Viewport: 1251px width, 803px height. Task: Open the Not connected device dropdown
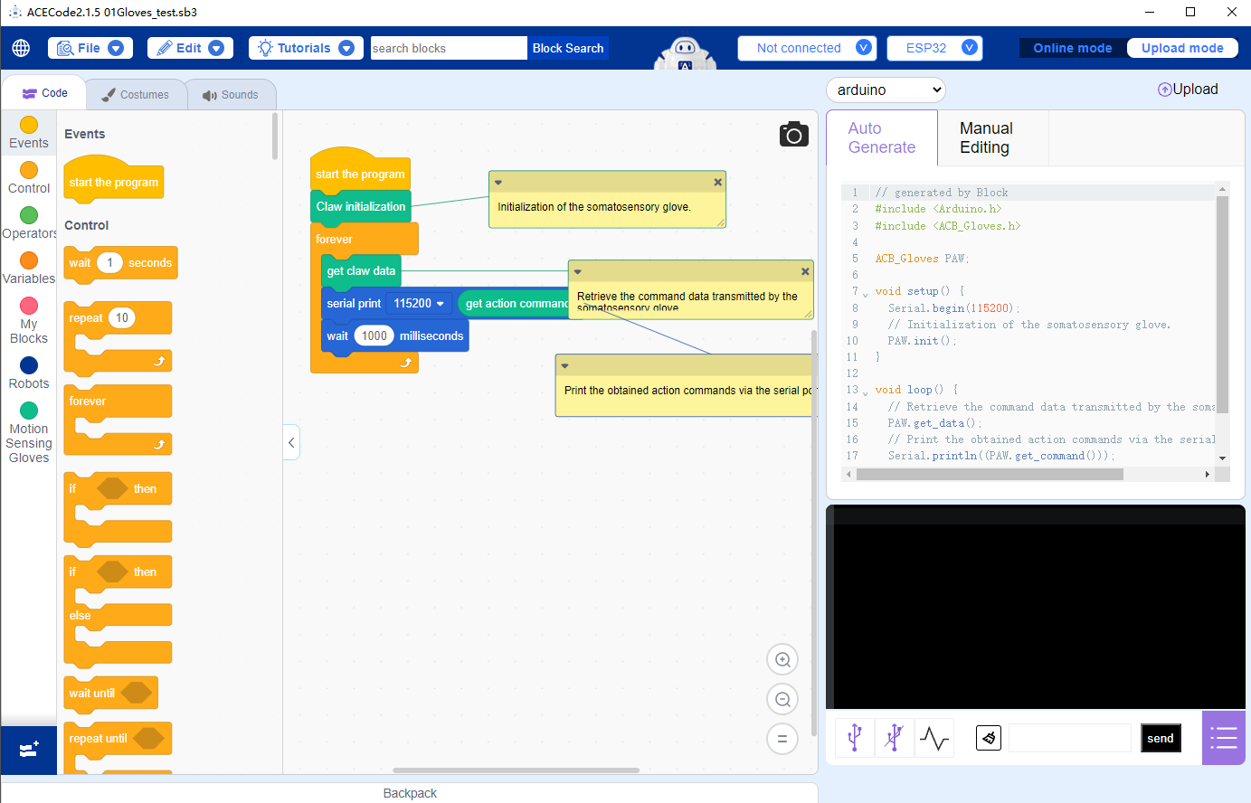click(x=805, y=47)
